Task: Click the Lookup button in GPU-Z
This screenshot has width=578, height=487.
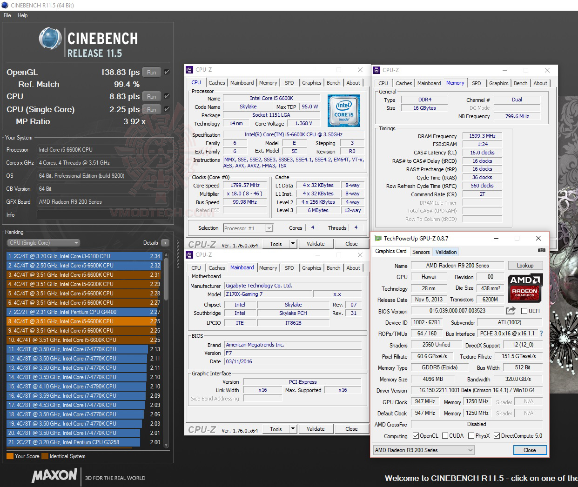Action: click(x=525, y=266)
